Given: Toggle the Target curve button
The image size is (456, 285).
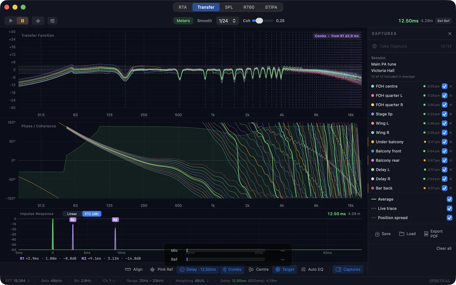Looking at the screenshot, I should pyautogui.click(x=285, y=269).
